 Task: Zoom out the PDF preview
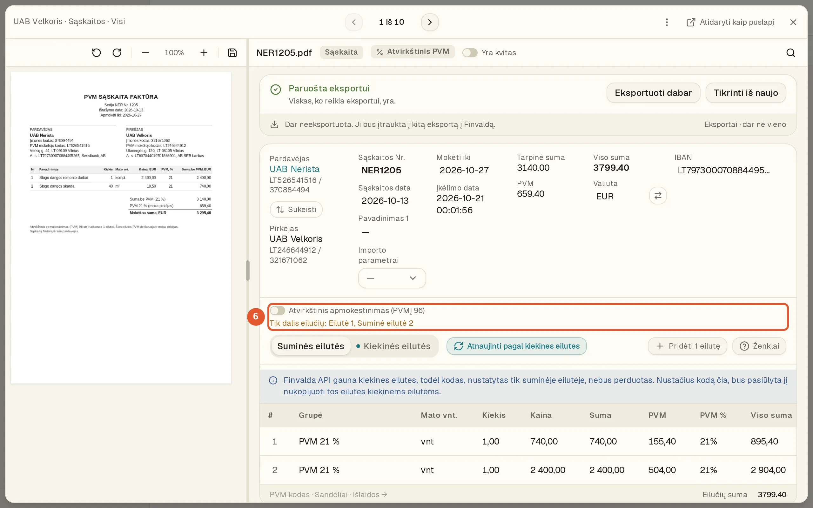point(145,53)
